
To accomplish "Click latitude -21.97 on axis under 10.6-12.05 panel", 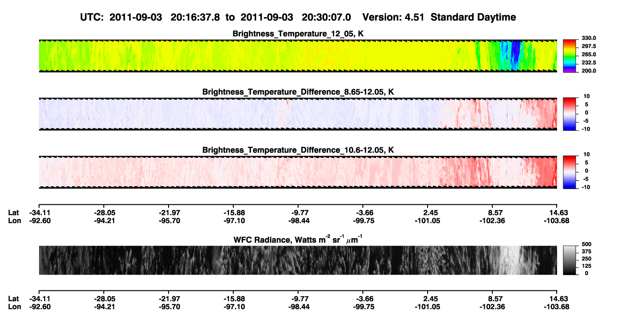I will pyautogui.click(x=169, y=212).
